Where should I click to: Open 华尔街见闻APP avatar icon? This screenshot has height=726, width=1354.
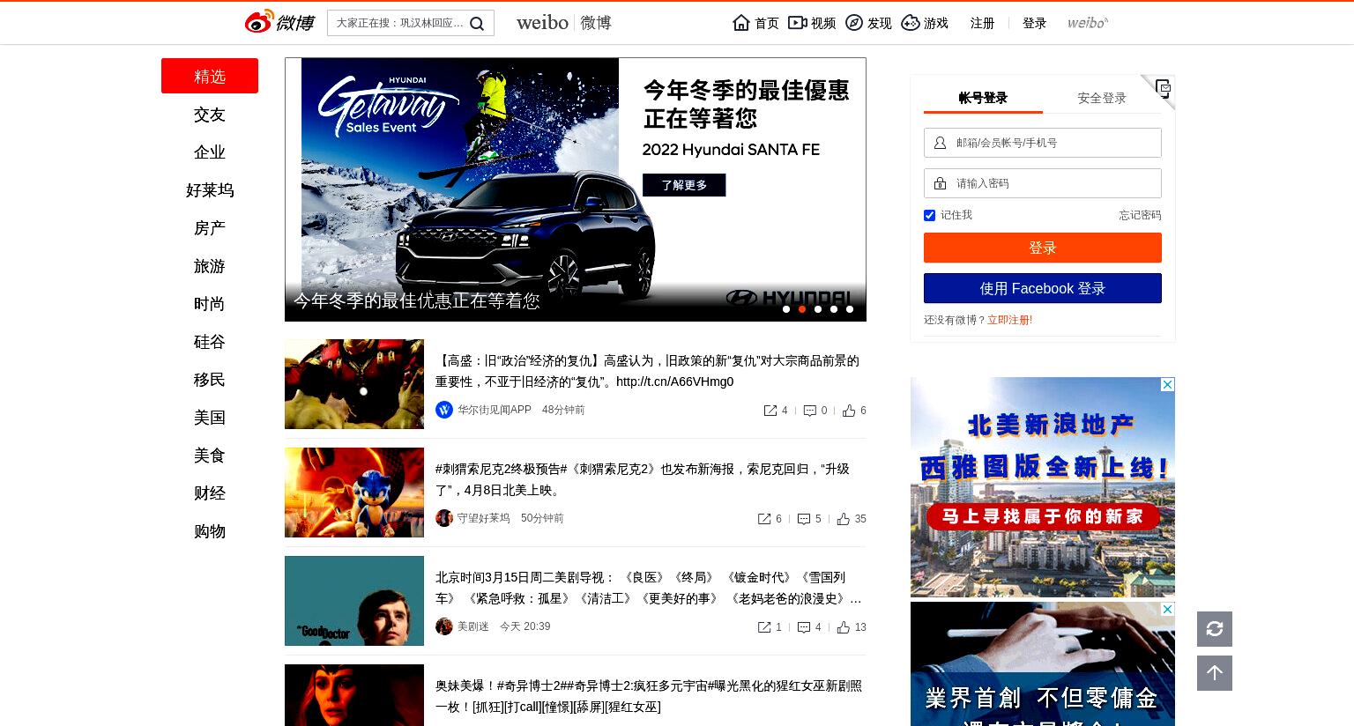coord(444,410)
